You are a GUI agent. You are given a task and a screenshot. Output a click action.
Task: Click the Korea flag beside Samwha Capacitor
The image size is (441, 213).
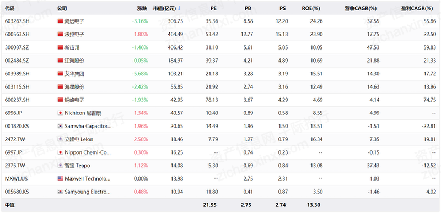coord(60,126)
